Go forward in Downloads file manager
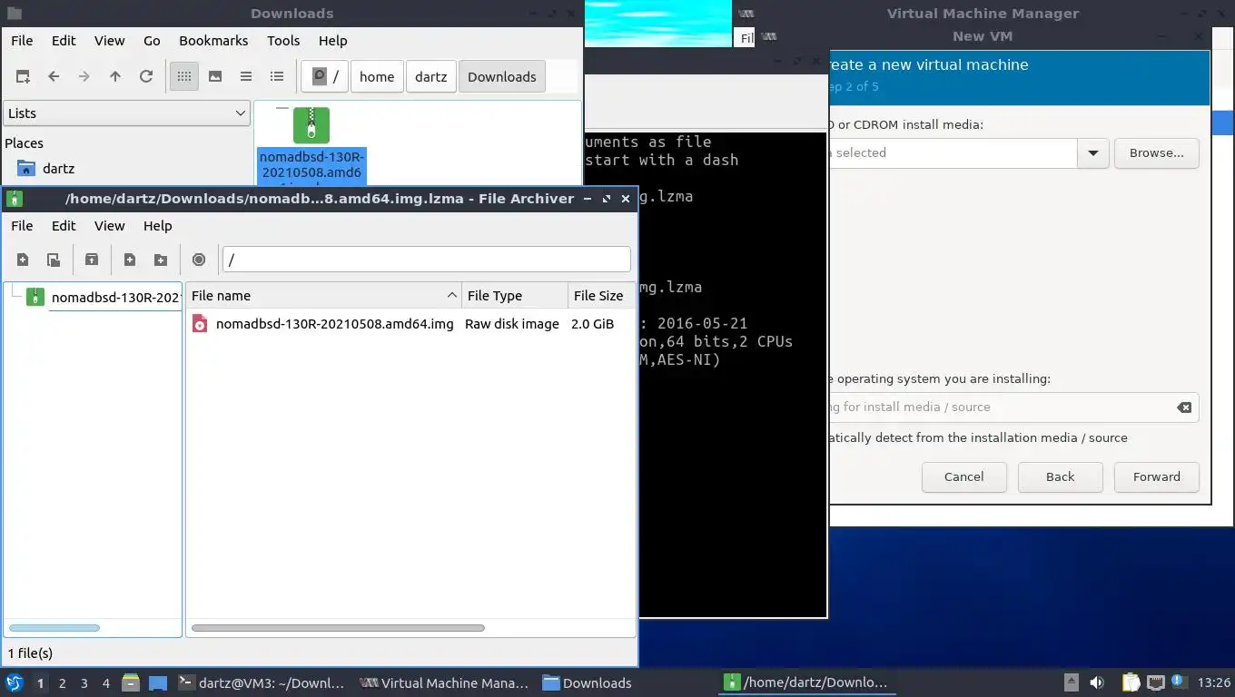This screenshot has width=1235, height=697. tap(84, 76)
